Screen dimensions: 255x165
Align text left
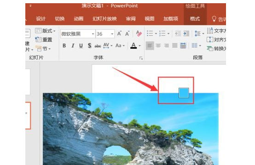150,46
